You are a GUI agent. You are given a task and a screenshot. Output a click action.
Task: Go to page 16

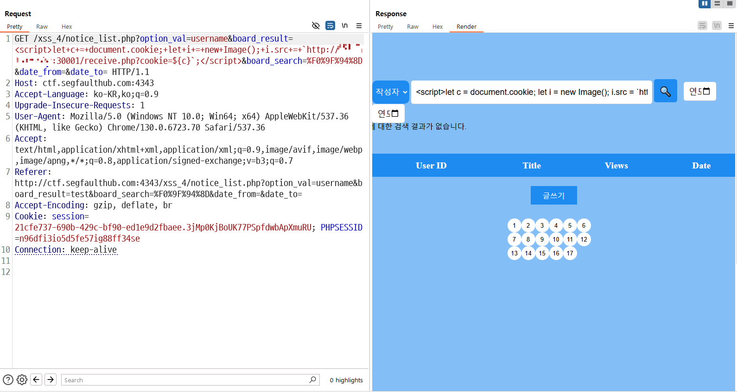pyautogui.click(x=556, y=253)
